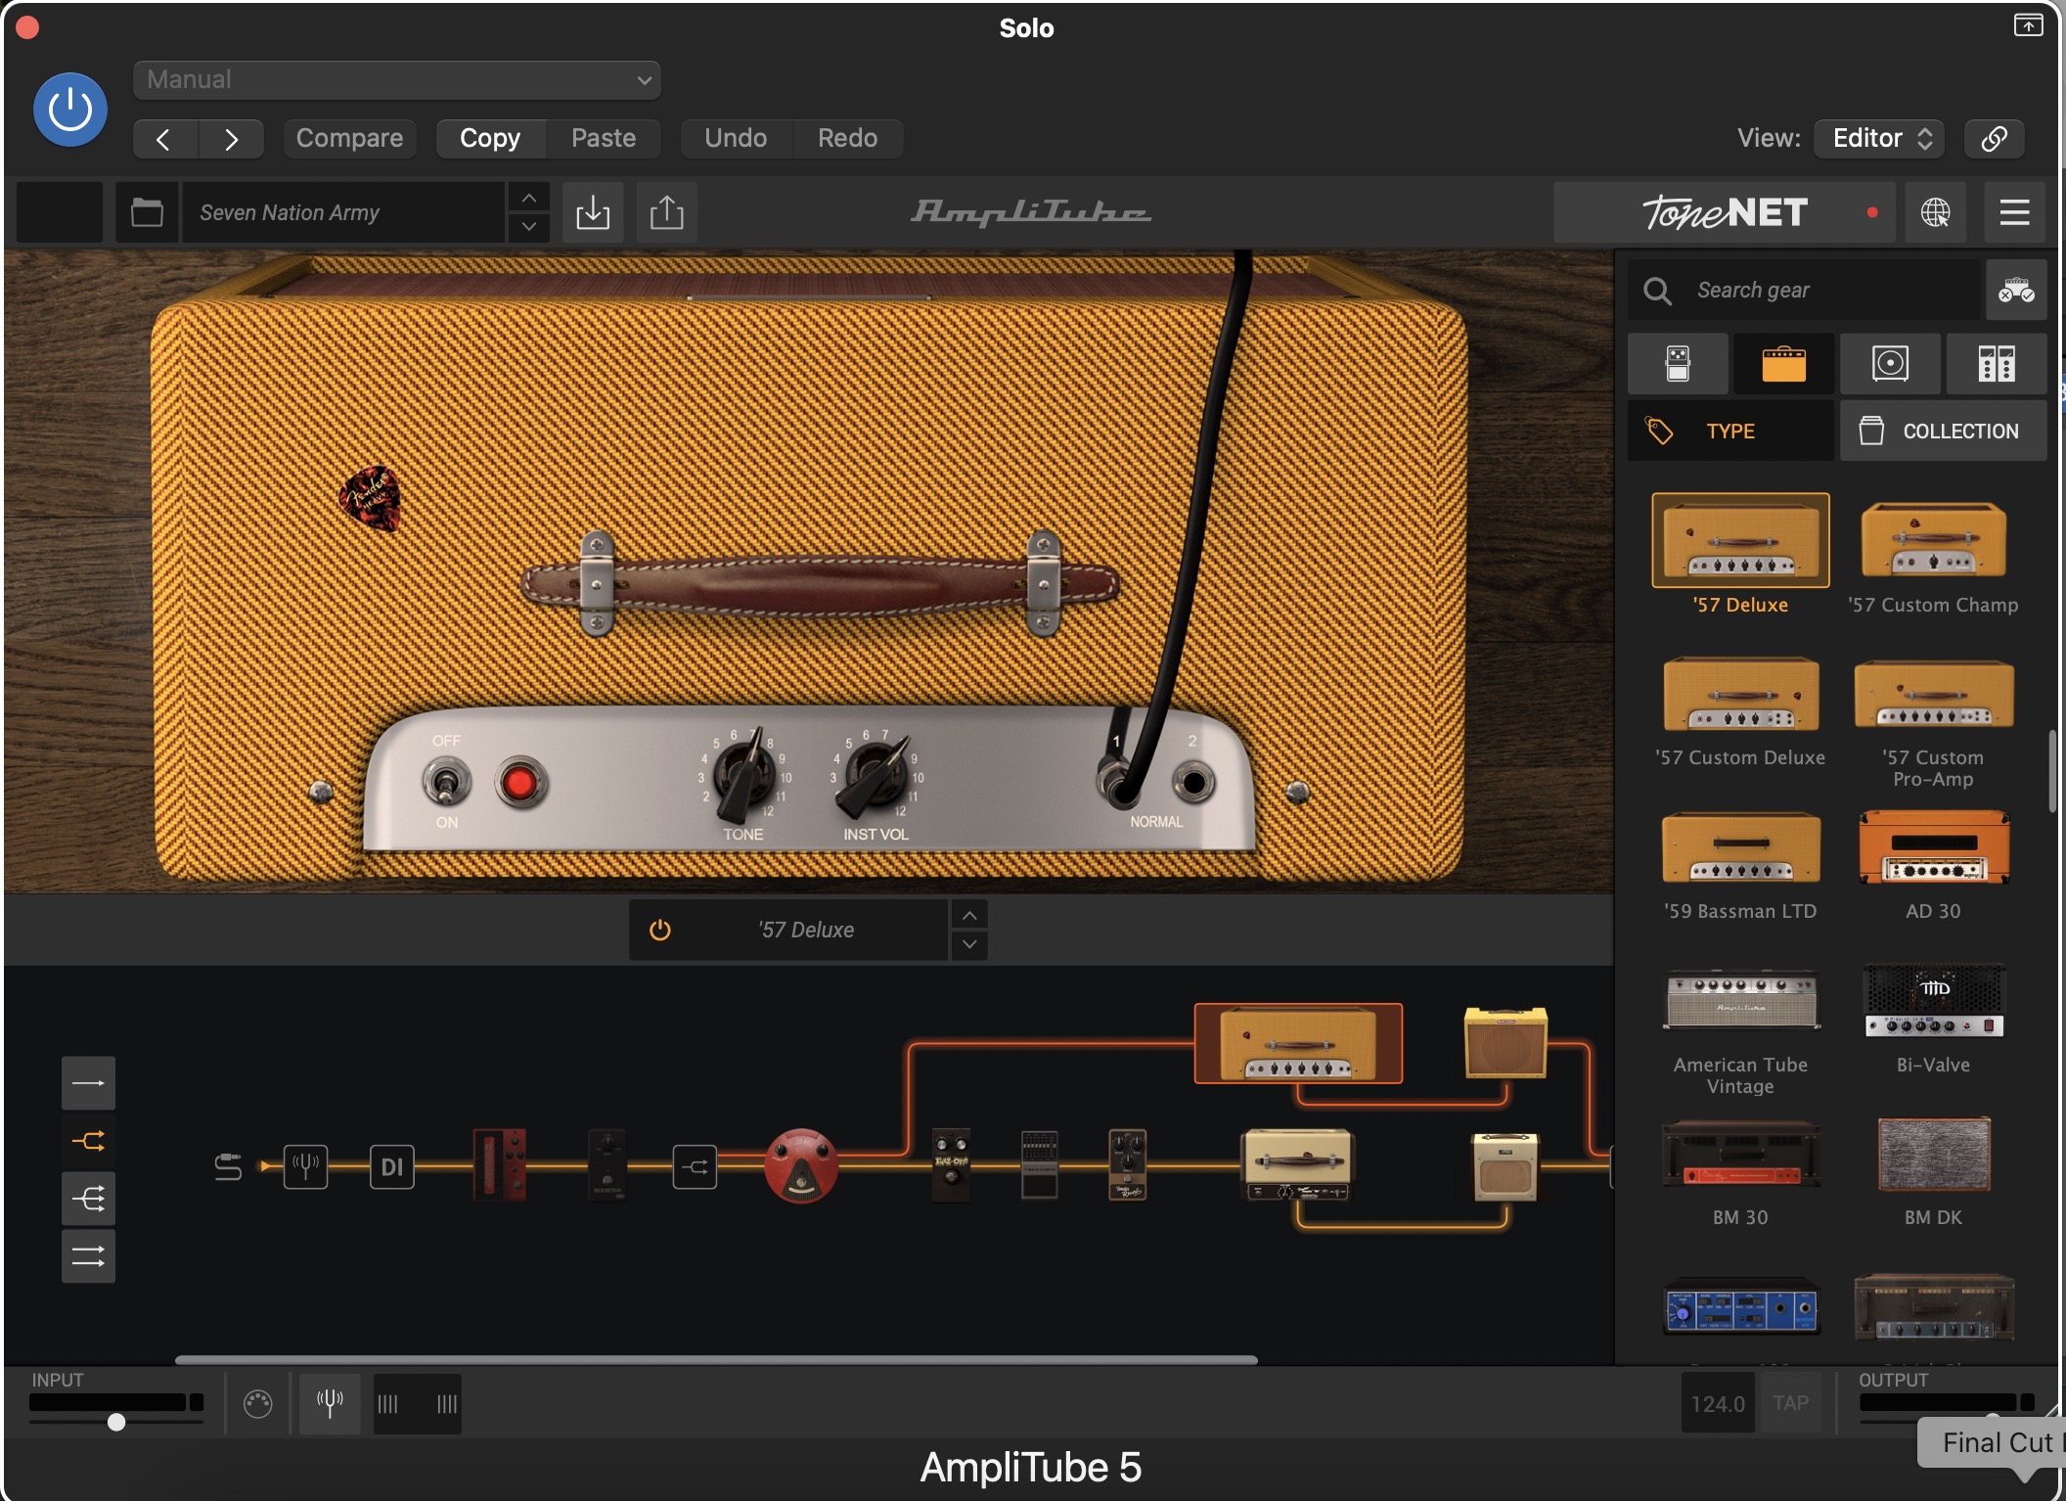
Task: Select the '57 Custom Deluxe amp
Action: coord(1740,694)
